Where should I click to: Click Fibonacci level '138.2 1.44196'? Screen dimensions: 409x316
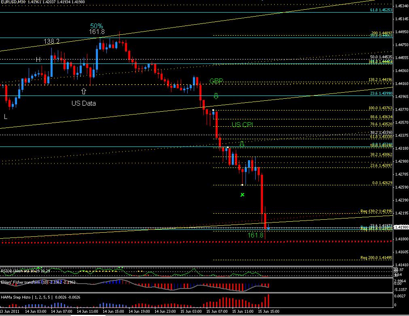(x=380, y=80)
